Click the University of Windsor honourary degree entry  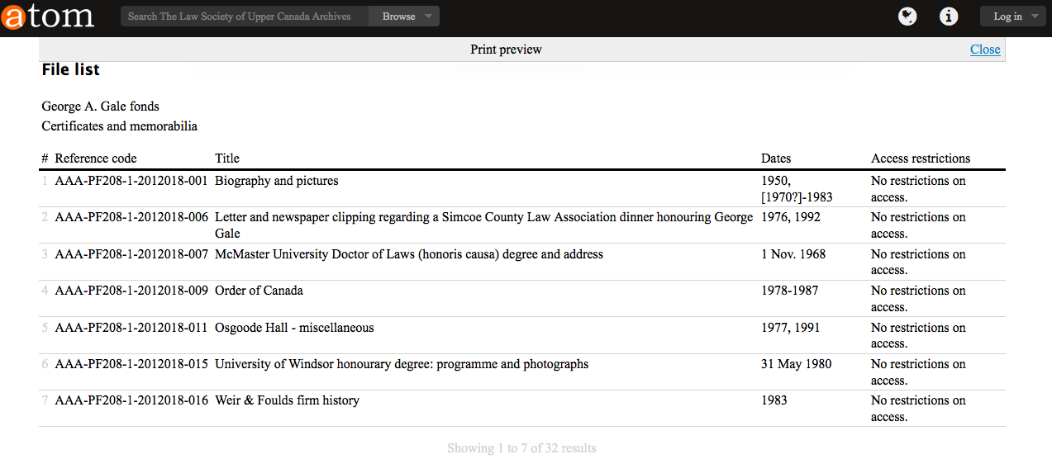click(402, 364)
